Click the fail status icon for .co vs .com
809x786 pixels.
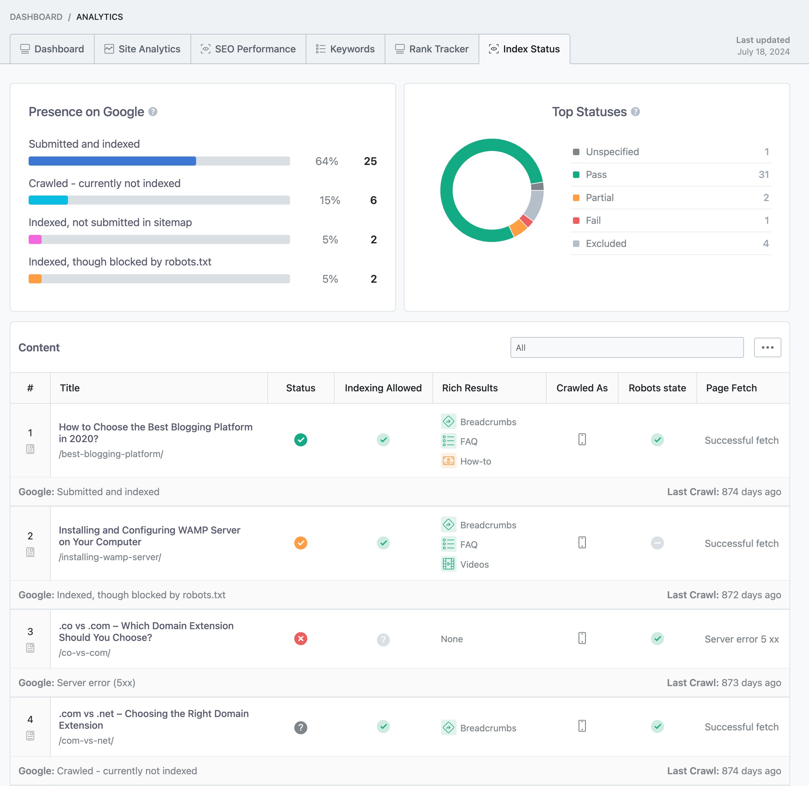(300, 639)
